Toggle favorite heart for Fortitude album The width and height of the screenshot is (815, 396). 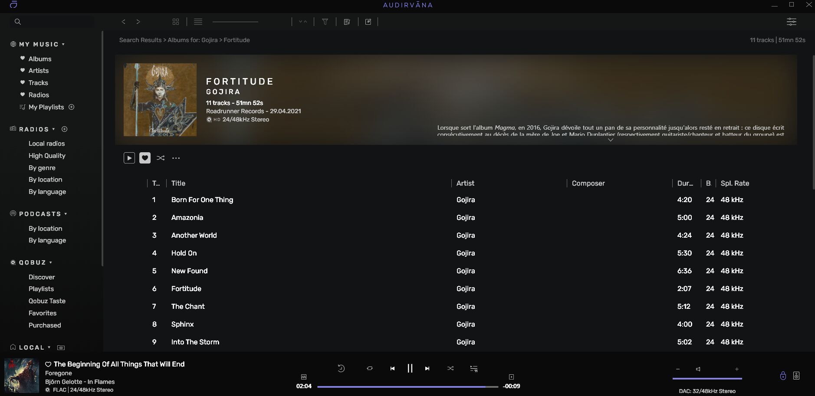[145, 158]
